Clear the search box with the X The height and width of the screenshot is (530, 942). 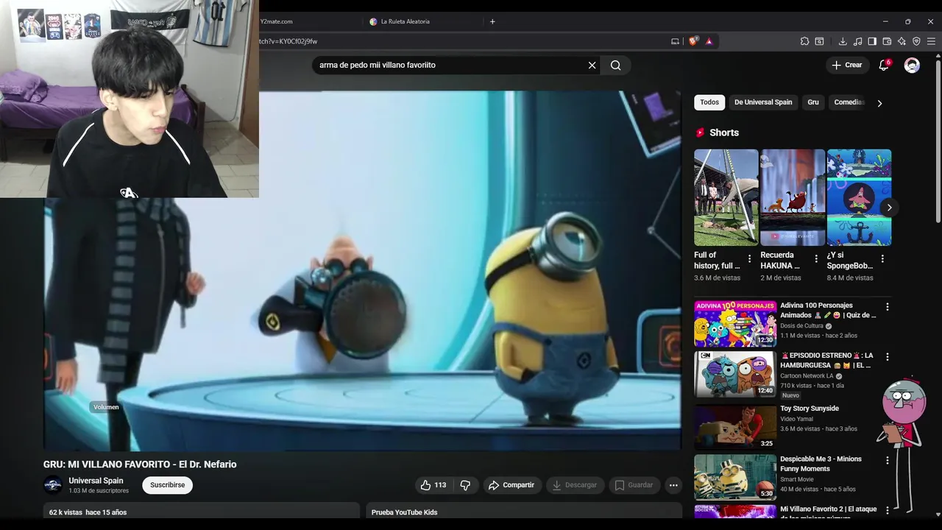[x=592, y=65]
